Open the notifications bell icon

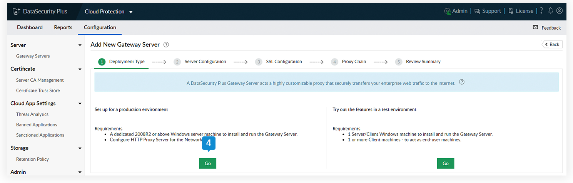coord(551,11)
